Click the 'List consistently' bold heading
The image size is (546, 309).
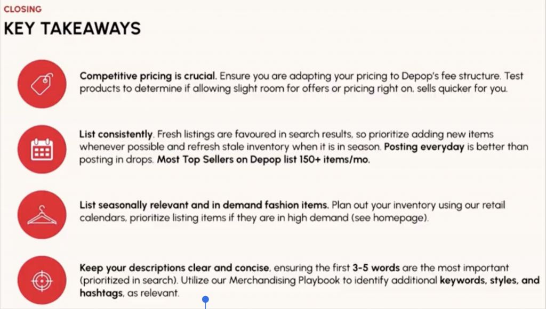(116, 133)
